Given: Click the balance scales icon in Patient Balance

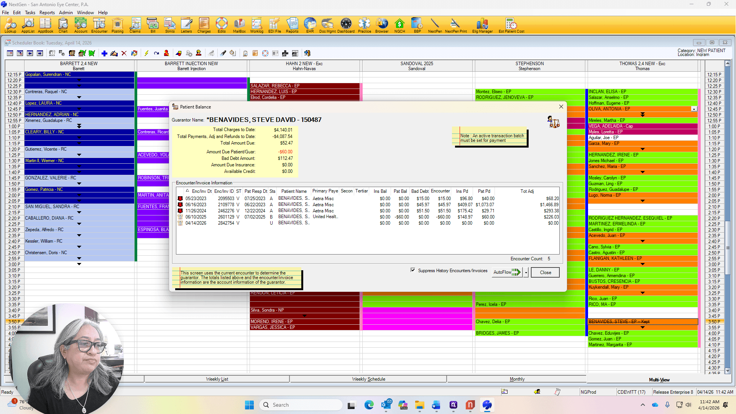Looking at the screenshot, I should point(553,122).
